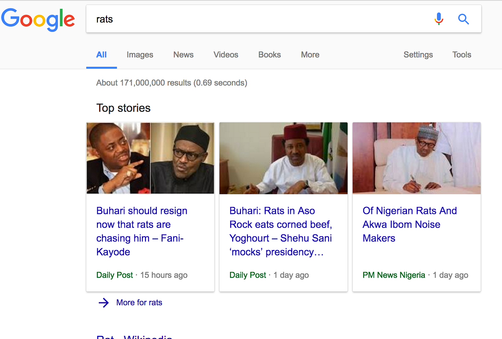
Task: Open 'Of Nigerian Rats And Akwa Ibom' headline
Action: pos(410,224)
